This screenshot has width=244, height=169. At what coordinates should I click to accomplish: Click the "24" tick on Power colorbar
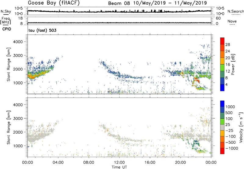(x=228, y=51)
